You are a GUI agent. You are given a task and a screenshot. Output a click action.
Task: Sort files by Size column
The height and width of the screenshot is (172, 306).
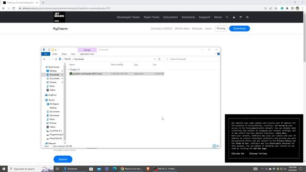pyautogui.click(x=155, y=64)
